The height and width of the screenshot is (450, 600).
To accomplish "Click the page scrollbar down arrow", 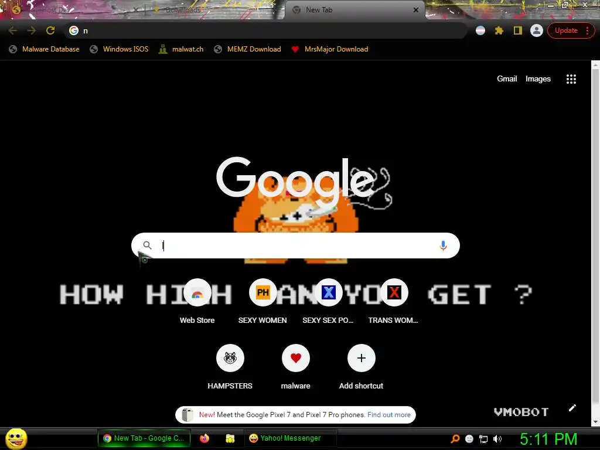I will click(x=595, y=422).
